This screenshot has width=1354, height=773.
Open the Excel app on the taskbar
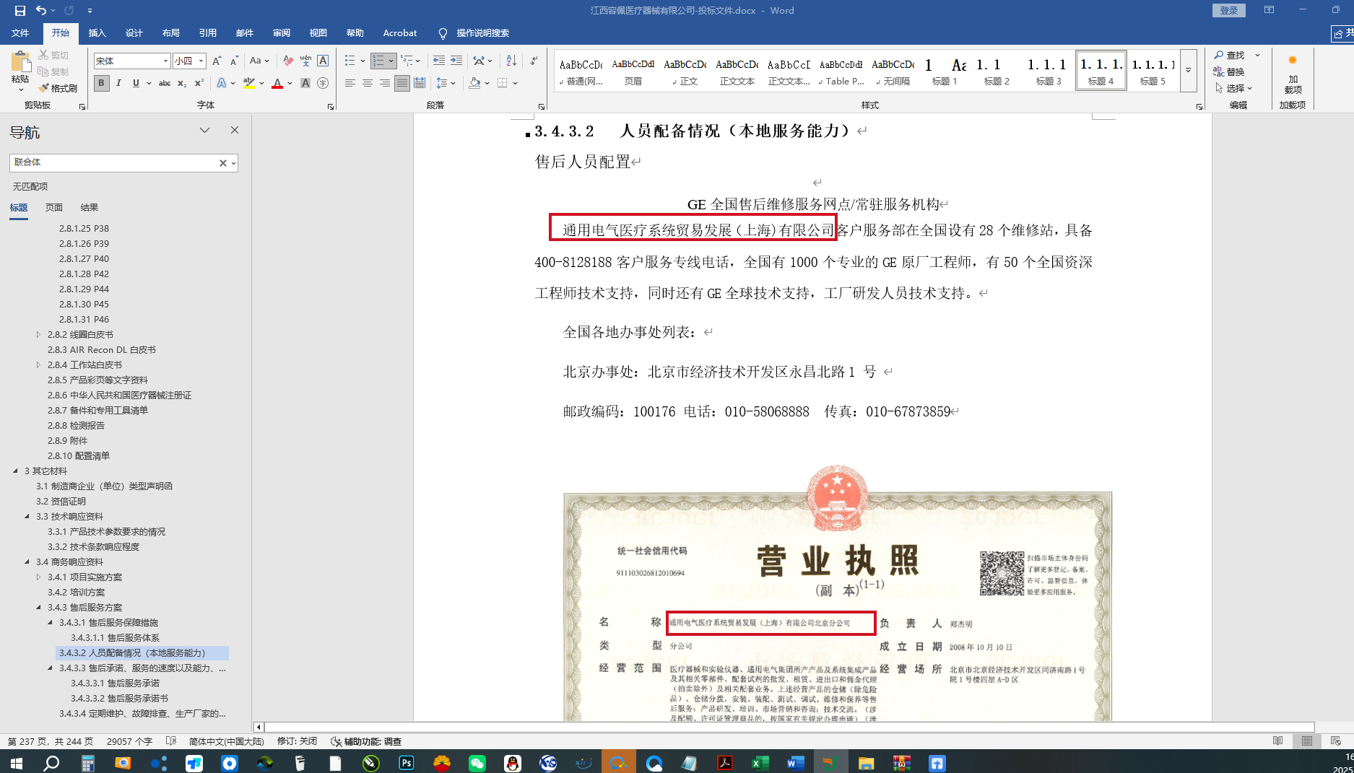click(760, 762)
